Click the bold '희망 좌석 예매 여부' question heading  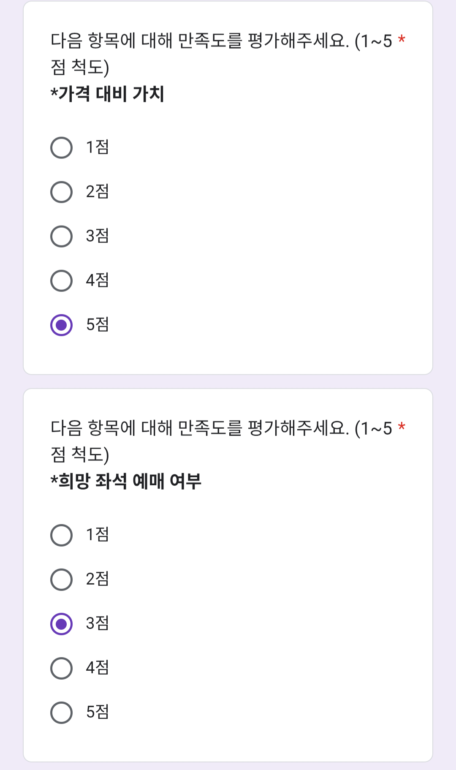(x=126, y=481)
